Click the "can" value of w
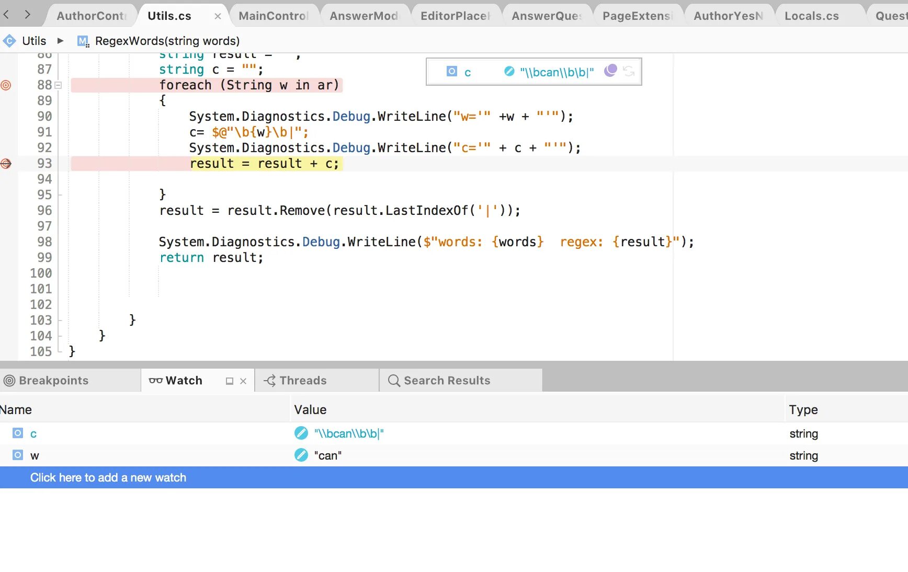The image size is (908, 572). click(328, 455)
